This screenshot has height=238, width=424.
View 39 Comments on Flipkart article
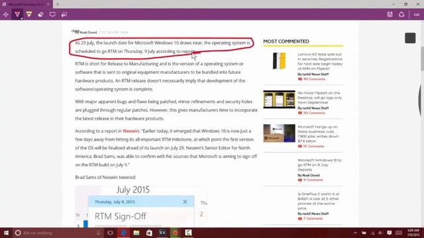(x=311, y=113)
